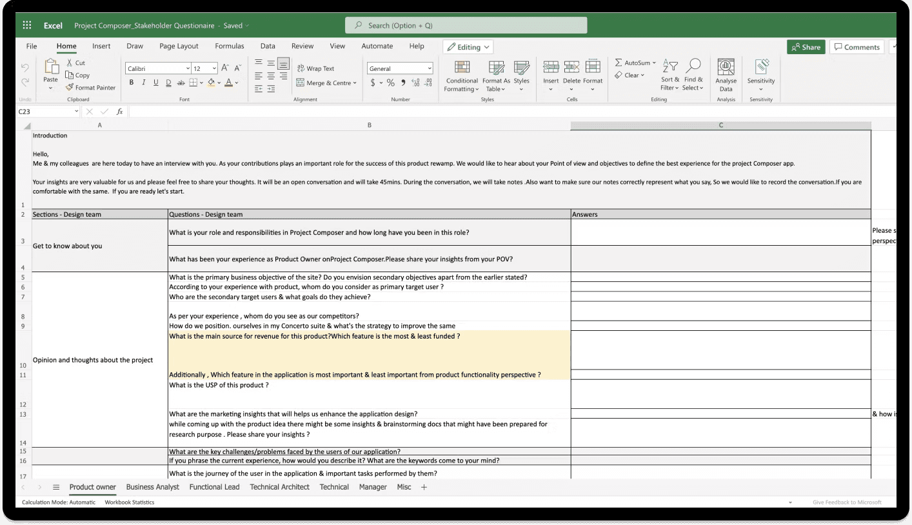Screen dimensions: 912x525
Task: Increase decimal places
Action: (415, 83)
